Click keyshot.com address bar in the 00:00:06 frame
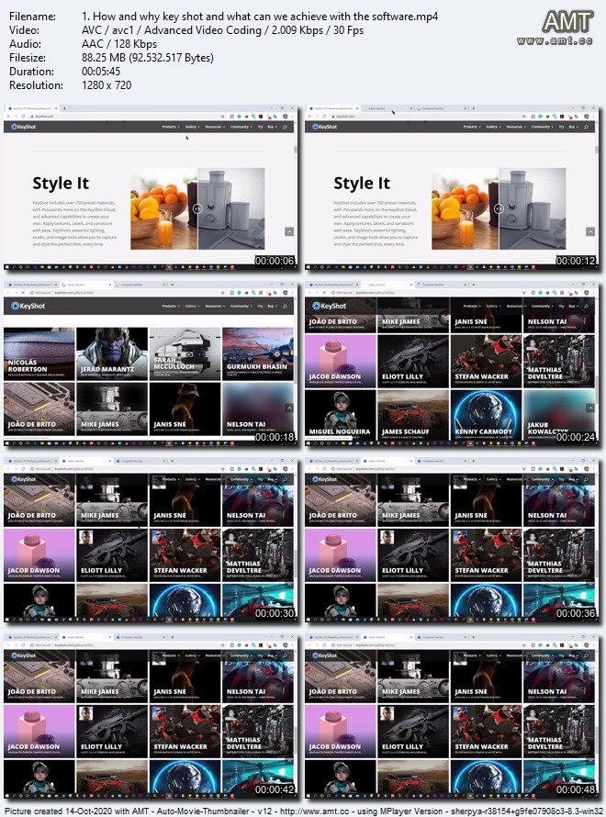The width and height of the screenshot is (606, 817). (x=125, y=117)
